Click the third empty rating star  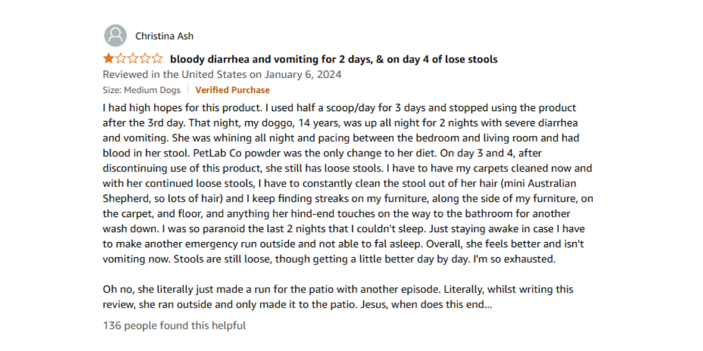pyautogui.click(x=133, y=58)
